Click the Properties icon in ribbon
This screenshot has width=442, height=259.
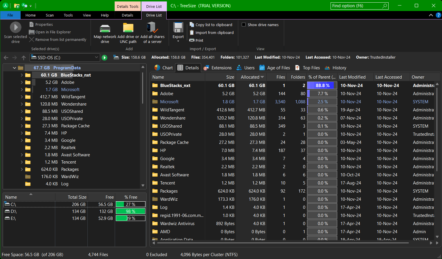(x=31, y=24)
